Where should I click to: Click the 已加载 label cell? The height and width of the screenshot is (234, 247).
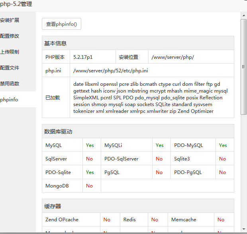(56, 97)
